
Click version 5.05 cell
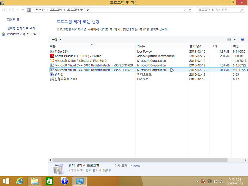click(236, 74)
